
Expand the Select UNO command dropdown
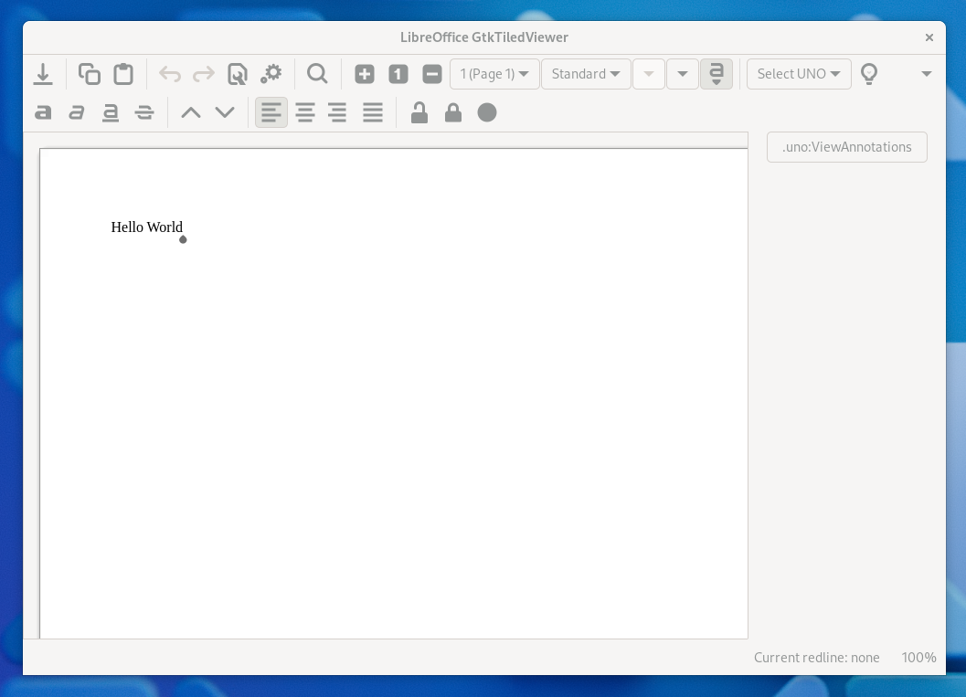coord(799,74)
